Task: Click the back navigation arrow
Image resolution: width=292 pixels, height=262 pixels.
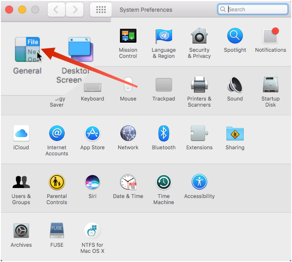Action: click(56, 10)
